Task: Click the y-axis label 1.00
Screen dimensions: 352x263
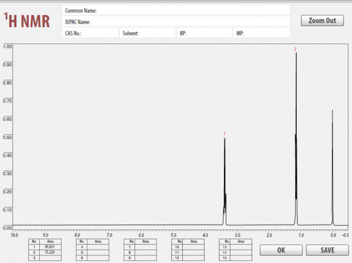Action: pos(7,46)
